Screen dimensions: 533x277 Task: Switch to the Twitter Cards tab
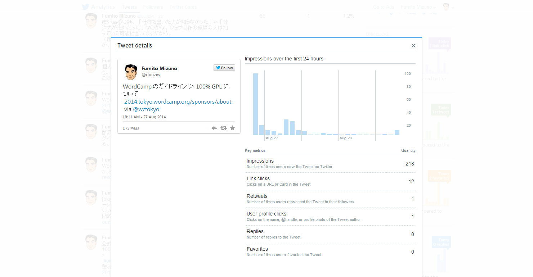coord(183,7)
